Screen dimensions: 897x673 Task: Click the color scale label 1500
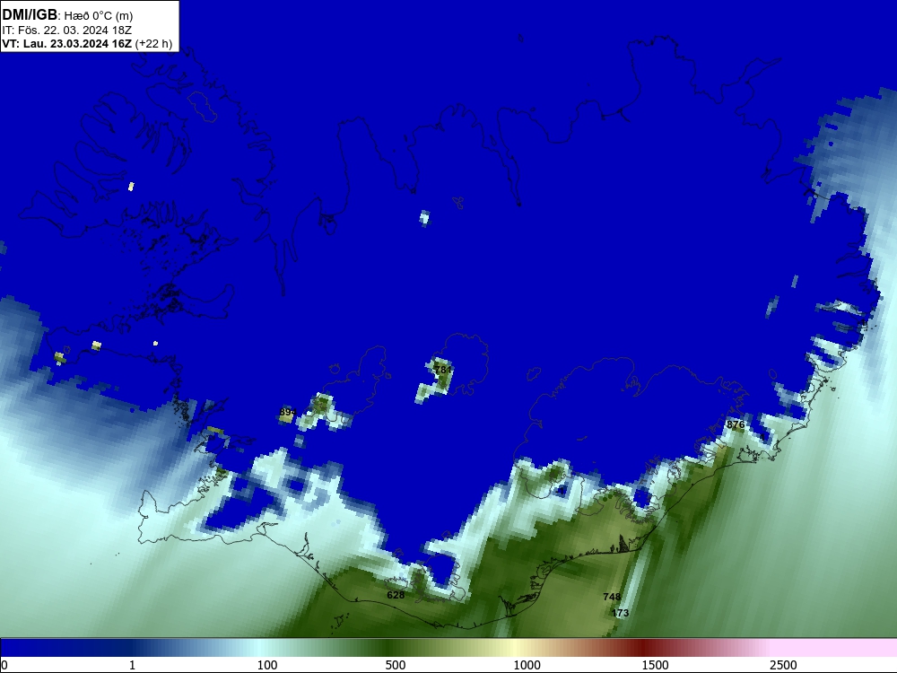pyautogui.click(x=655, y=665)
